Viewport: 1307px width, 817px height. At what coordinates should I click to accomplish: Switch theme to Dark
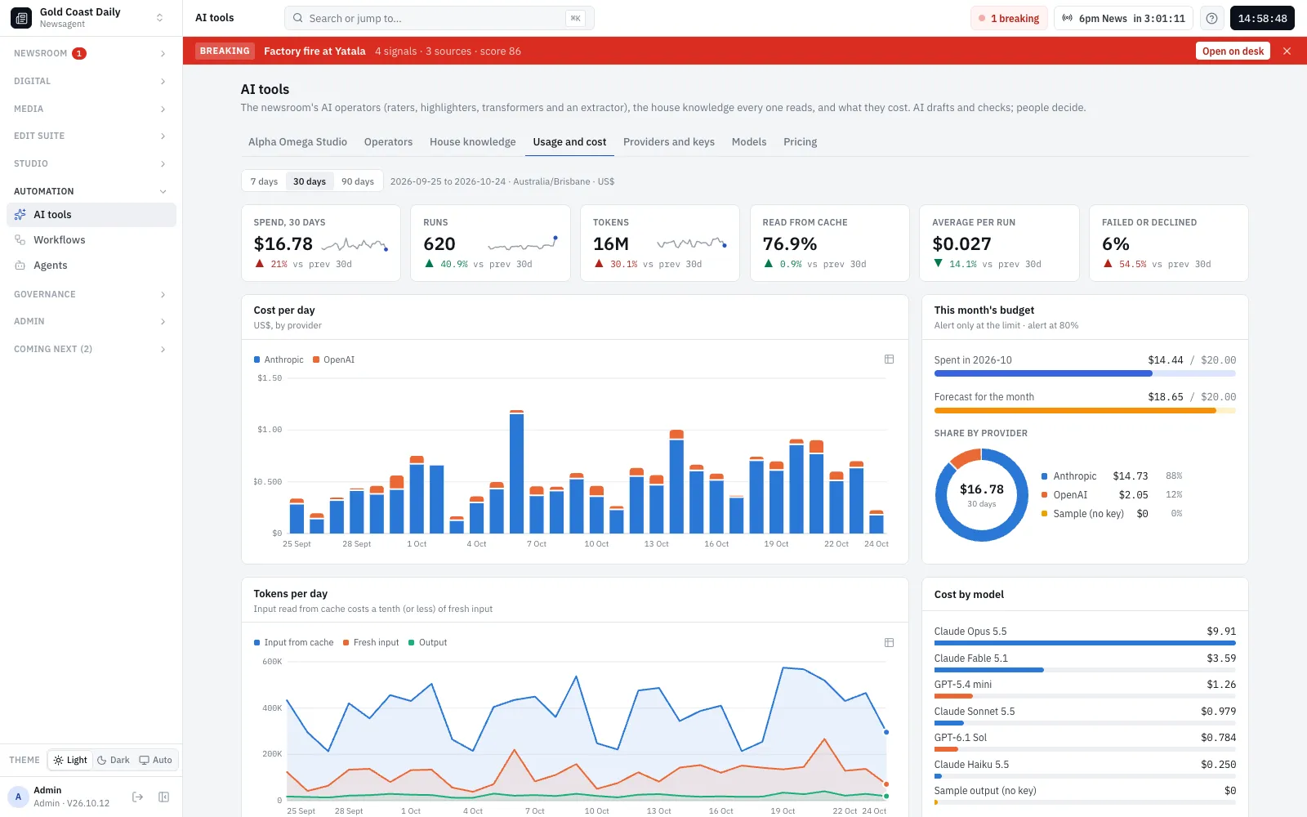(114, 760)
